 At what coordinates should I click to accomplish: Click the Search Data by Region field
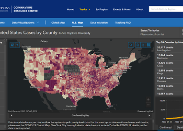pos(166,9)
